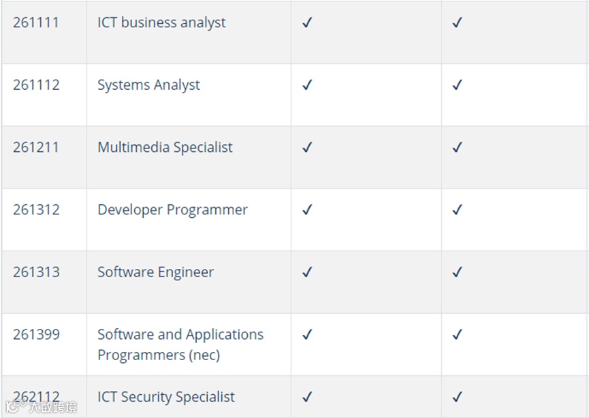Click the Developer Programmer occupation cell
Screen dimensions: 589x418
click(x=172, y=210)
